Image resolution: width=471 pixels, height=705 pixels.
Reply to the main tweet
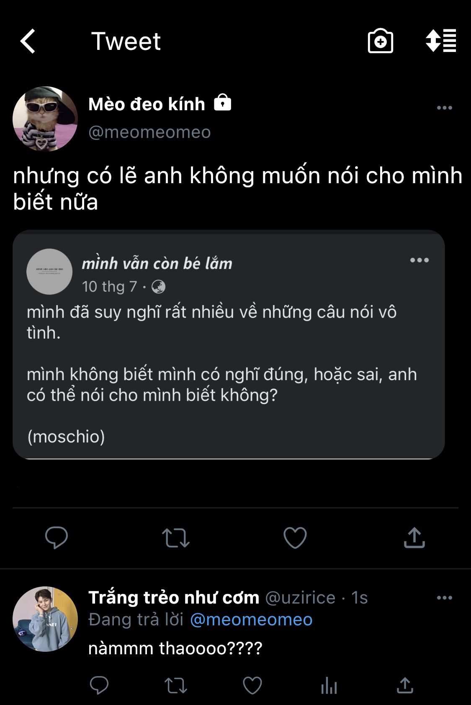(57, 537)
